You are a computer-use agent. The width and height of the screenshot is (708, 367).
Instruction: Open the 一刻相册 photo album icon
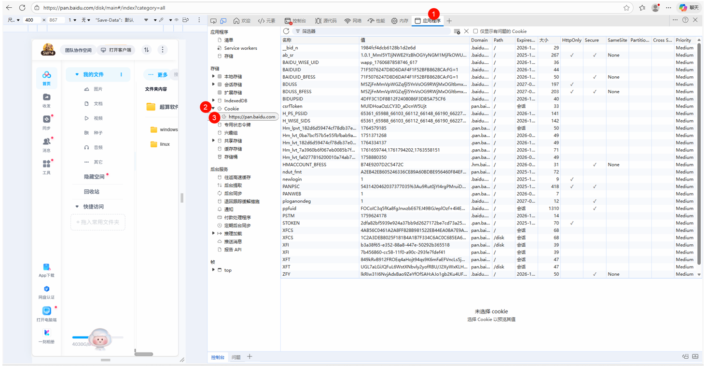point(46,333)
